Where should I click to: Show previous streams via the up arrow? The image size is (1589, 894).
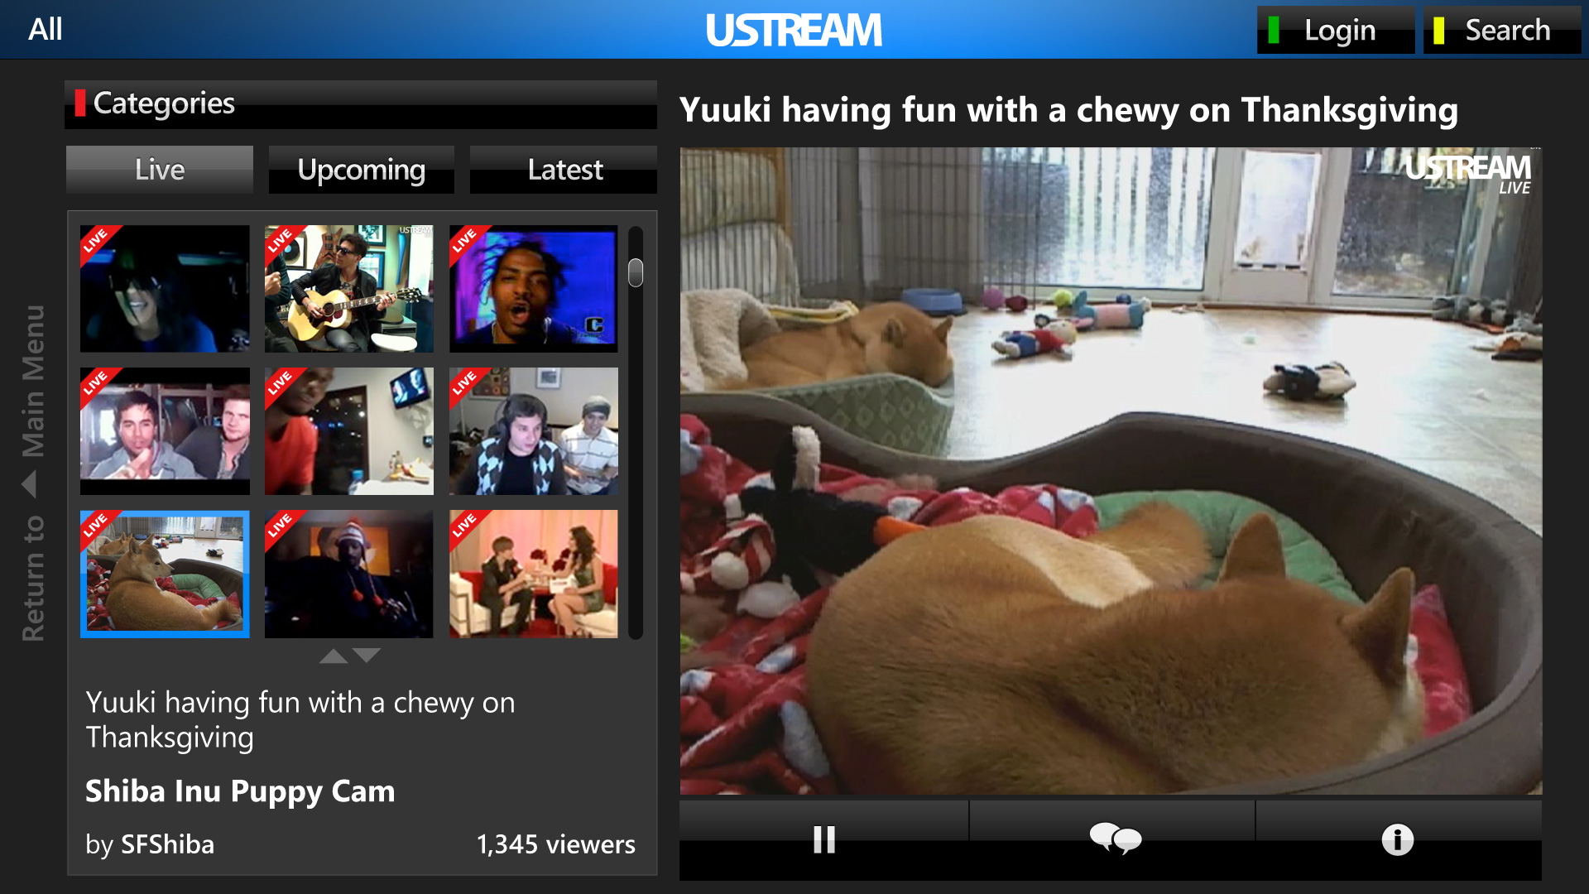pos(334,655)
